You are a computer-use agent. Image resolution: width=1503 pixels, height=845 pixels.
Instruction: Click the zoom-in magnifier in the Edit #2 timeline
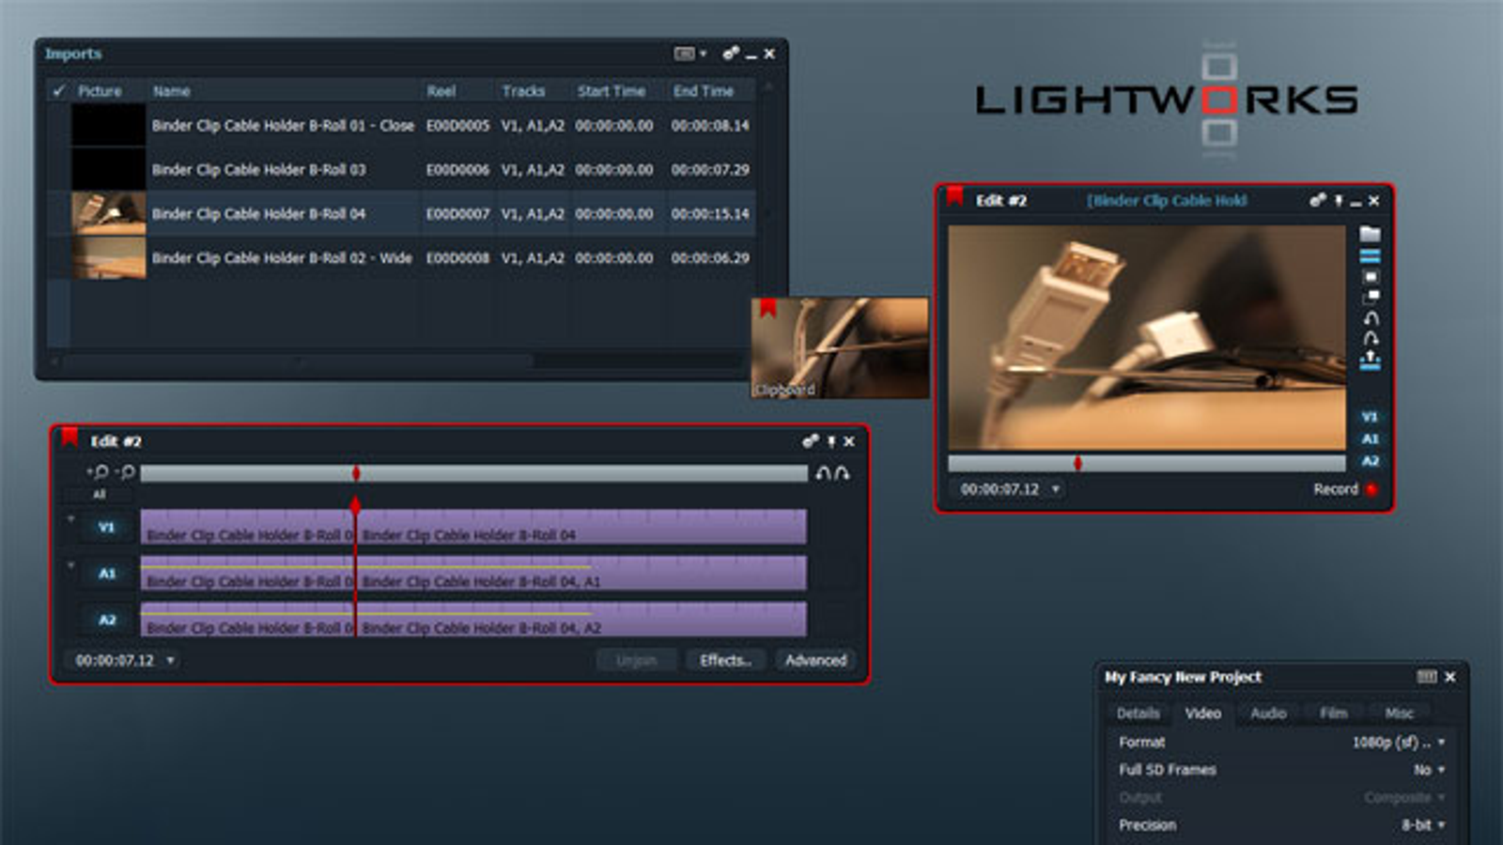pyautogui.click(x=99, y=472)
